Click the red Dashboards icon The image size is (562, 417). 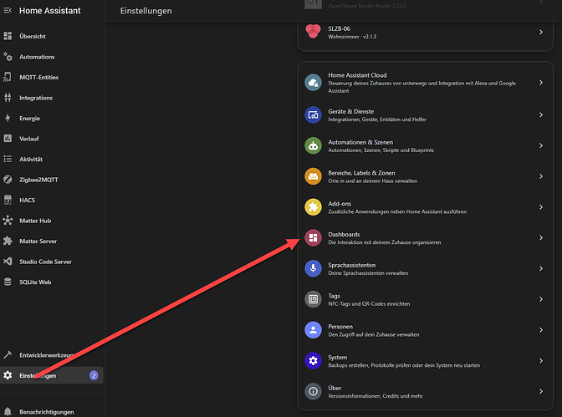[x=313, y=238]
